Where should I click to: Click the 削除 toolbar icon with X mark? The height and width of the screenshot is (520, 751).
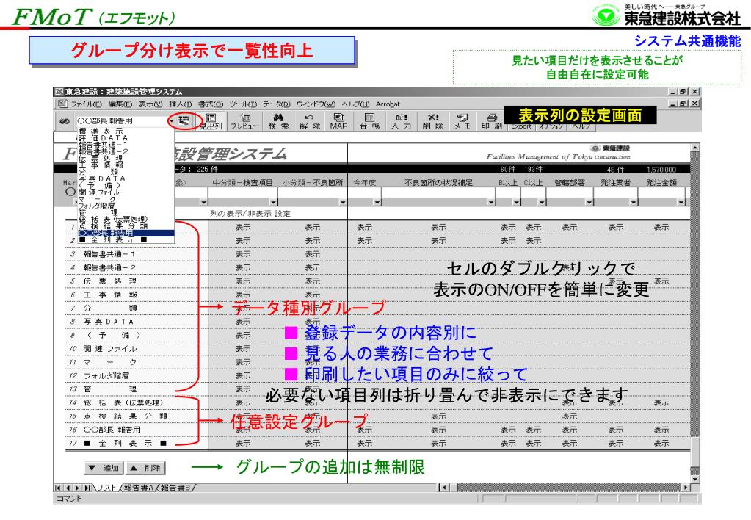[432, 122]
